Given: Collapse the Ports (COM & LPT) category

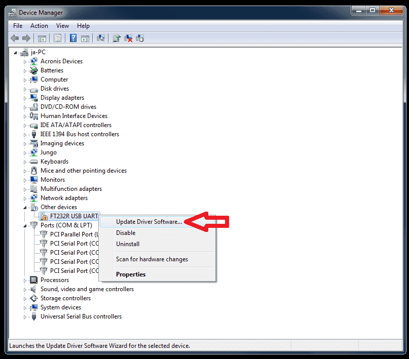Looking at the screenshot, I should (25, 226).
